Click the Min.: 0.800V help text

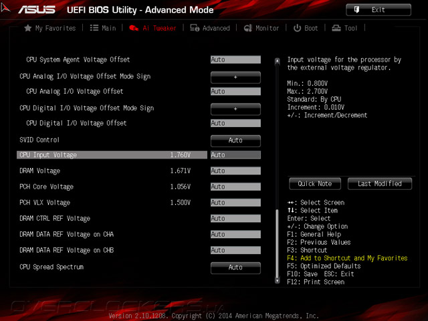308,83
